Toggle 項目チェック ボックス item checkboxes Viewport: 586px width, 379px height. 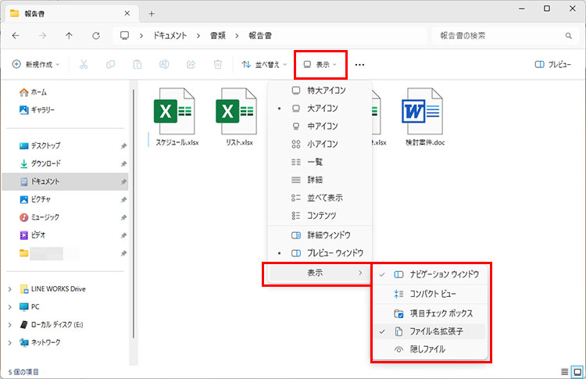click(x=441, y=313)
